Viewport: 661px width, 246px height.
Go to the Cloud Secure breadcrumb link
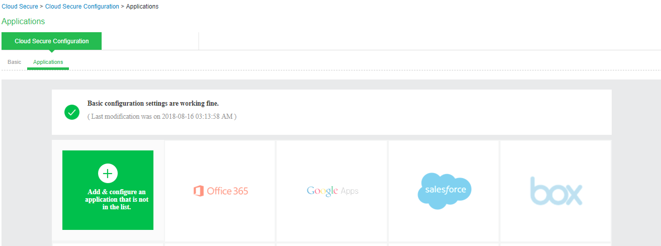click(20, 7)
